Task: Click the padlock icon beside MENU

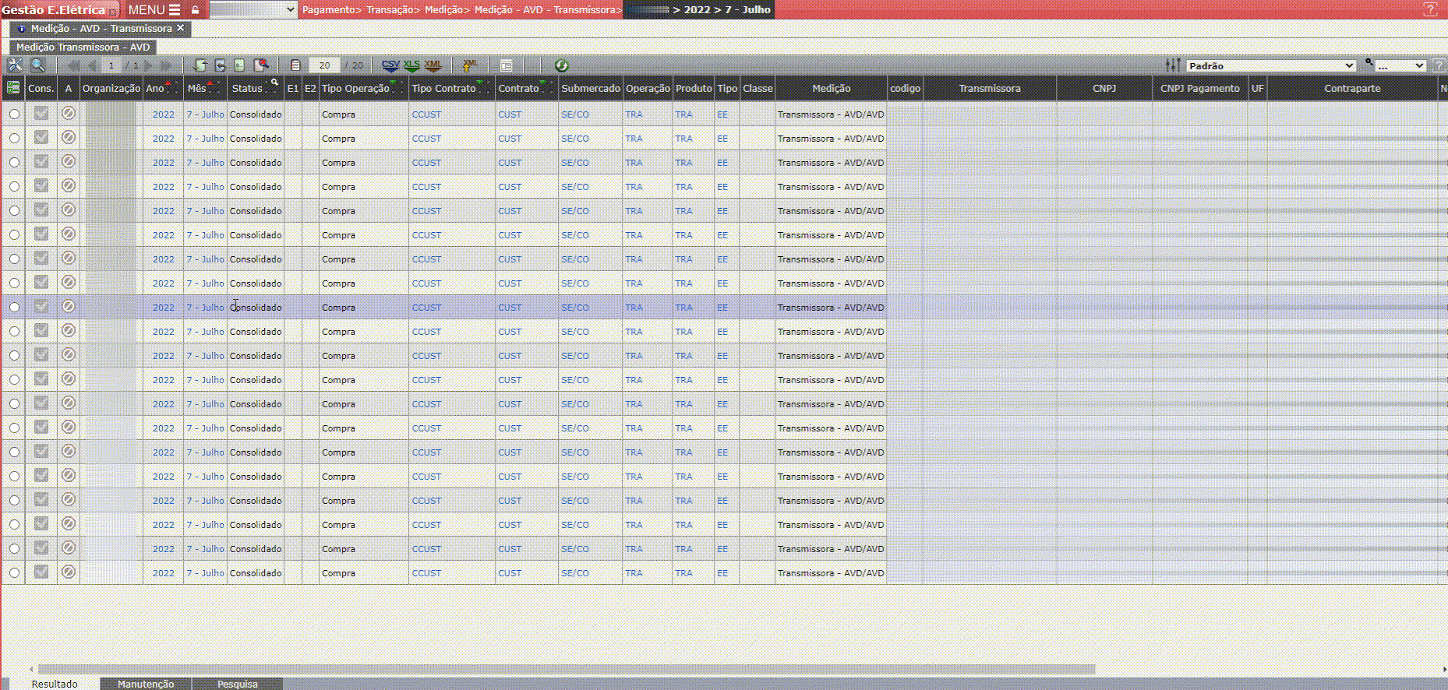Action: [195, 10]
